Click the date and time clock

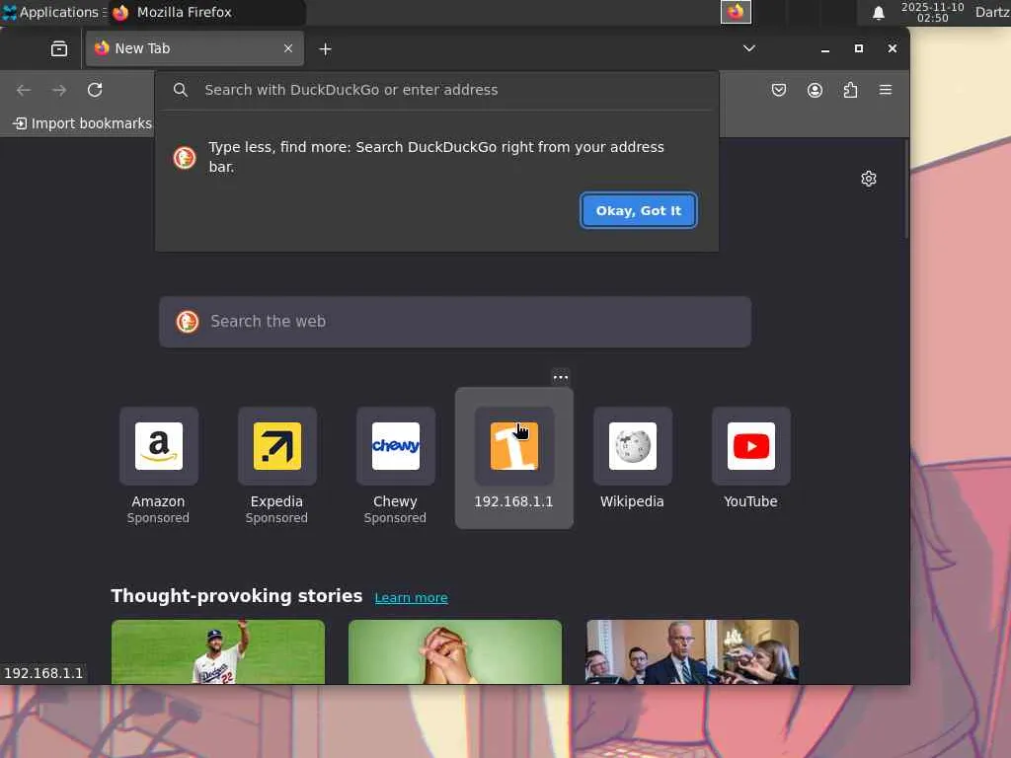pos(932,12)
